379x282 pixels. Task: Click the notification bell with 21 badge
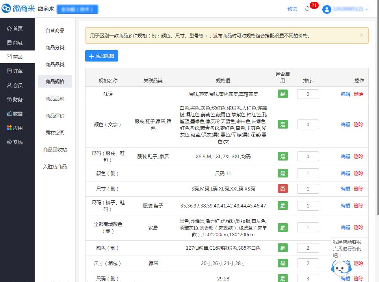click(308, 9)
